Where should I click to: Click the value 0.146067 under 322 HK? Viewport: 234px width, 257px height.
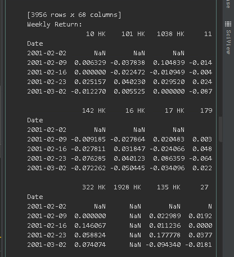[x=90, y=225]
